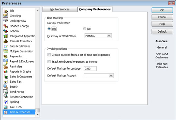Click the Reports & Graphs chart icon

tap(6, 72)
